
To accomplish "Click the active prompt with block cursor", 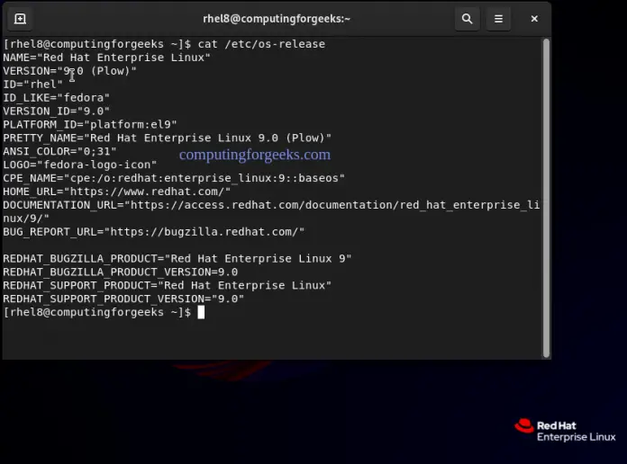I will [104, 312].
